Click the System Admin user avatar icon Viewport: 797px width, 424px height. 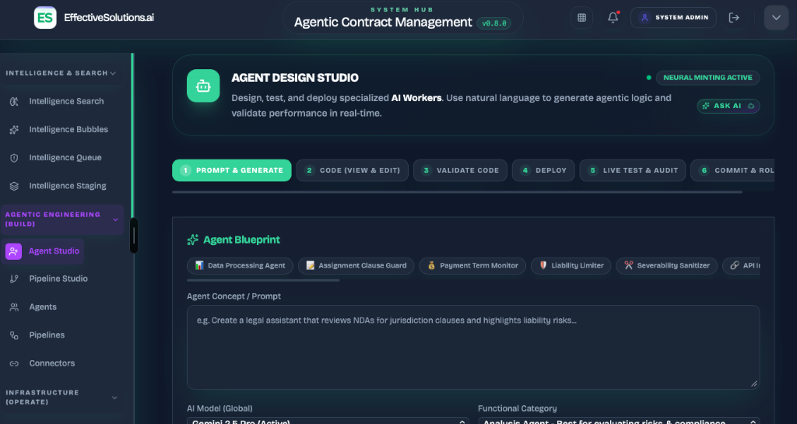(x=644, y=18)
